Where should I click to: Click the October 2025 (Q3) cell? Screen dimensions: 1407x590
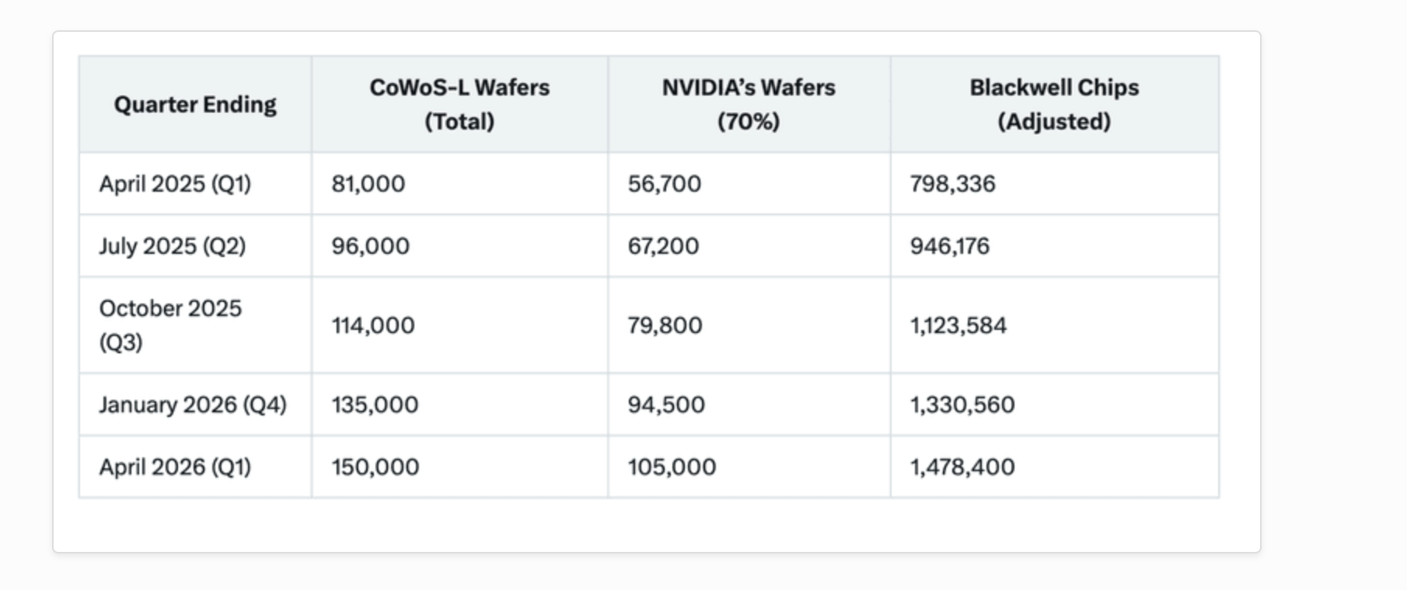(x=170, y=325)
